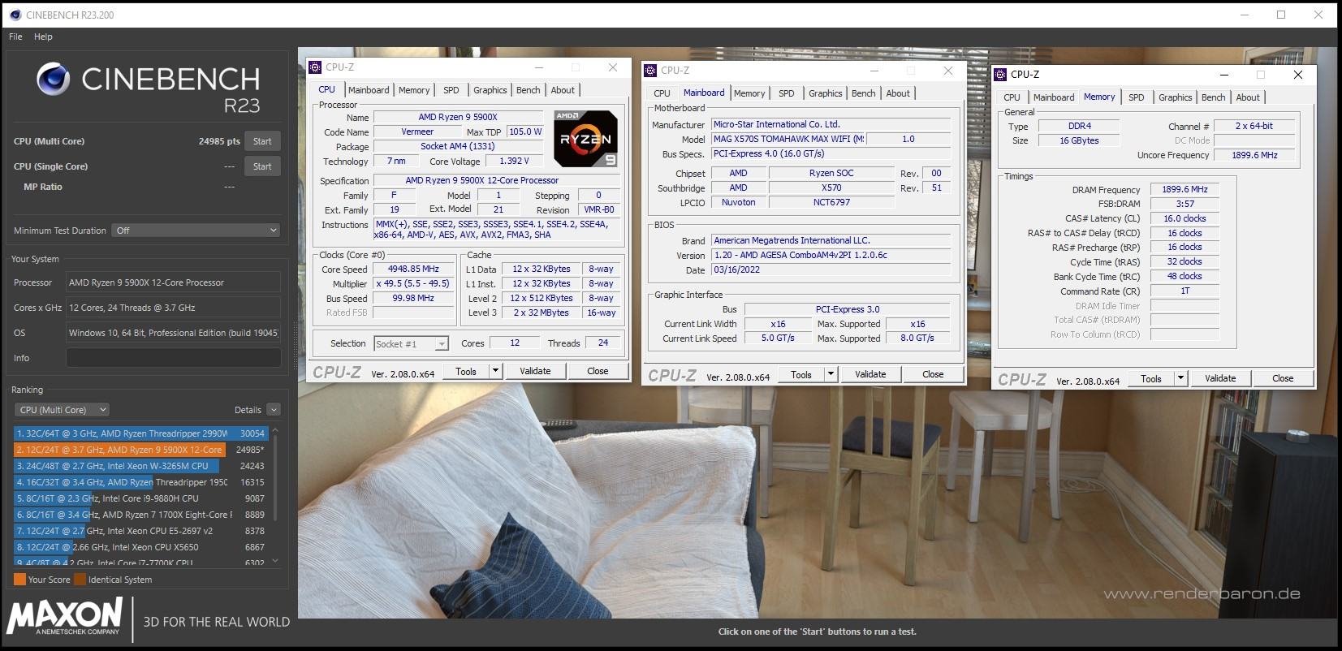
Task: Open CPU tab in Mainboard CPU-Z window
Action: (x=662, y=93)
